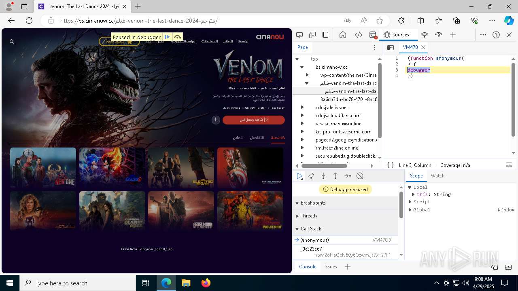Click the site search magnifier icon
The width and height of the screenshot is (518, 291).
pyautogui.click(x=12, y=41)
